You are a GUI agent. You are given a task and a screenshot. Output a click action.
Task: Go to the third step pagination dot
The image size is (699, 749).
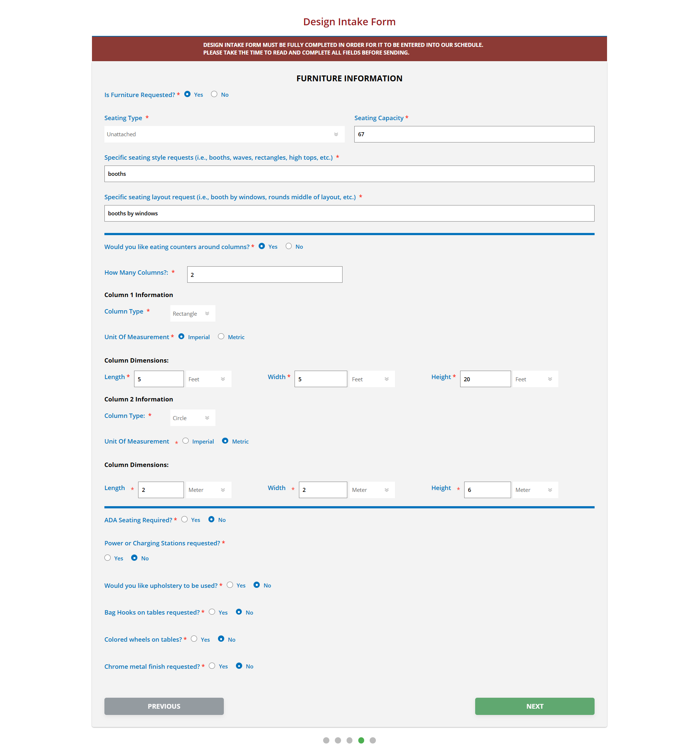tap(349, 740)
